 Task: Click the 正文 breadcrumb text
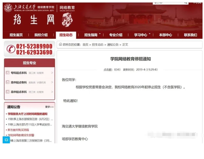pyautogui.click(x=125, y=45)
